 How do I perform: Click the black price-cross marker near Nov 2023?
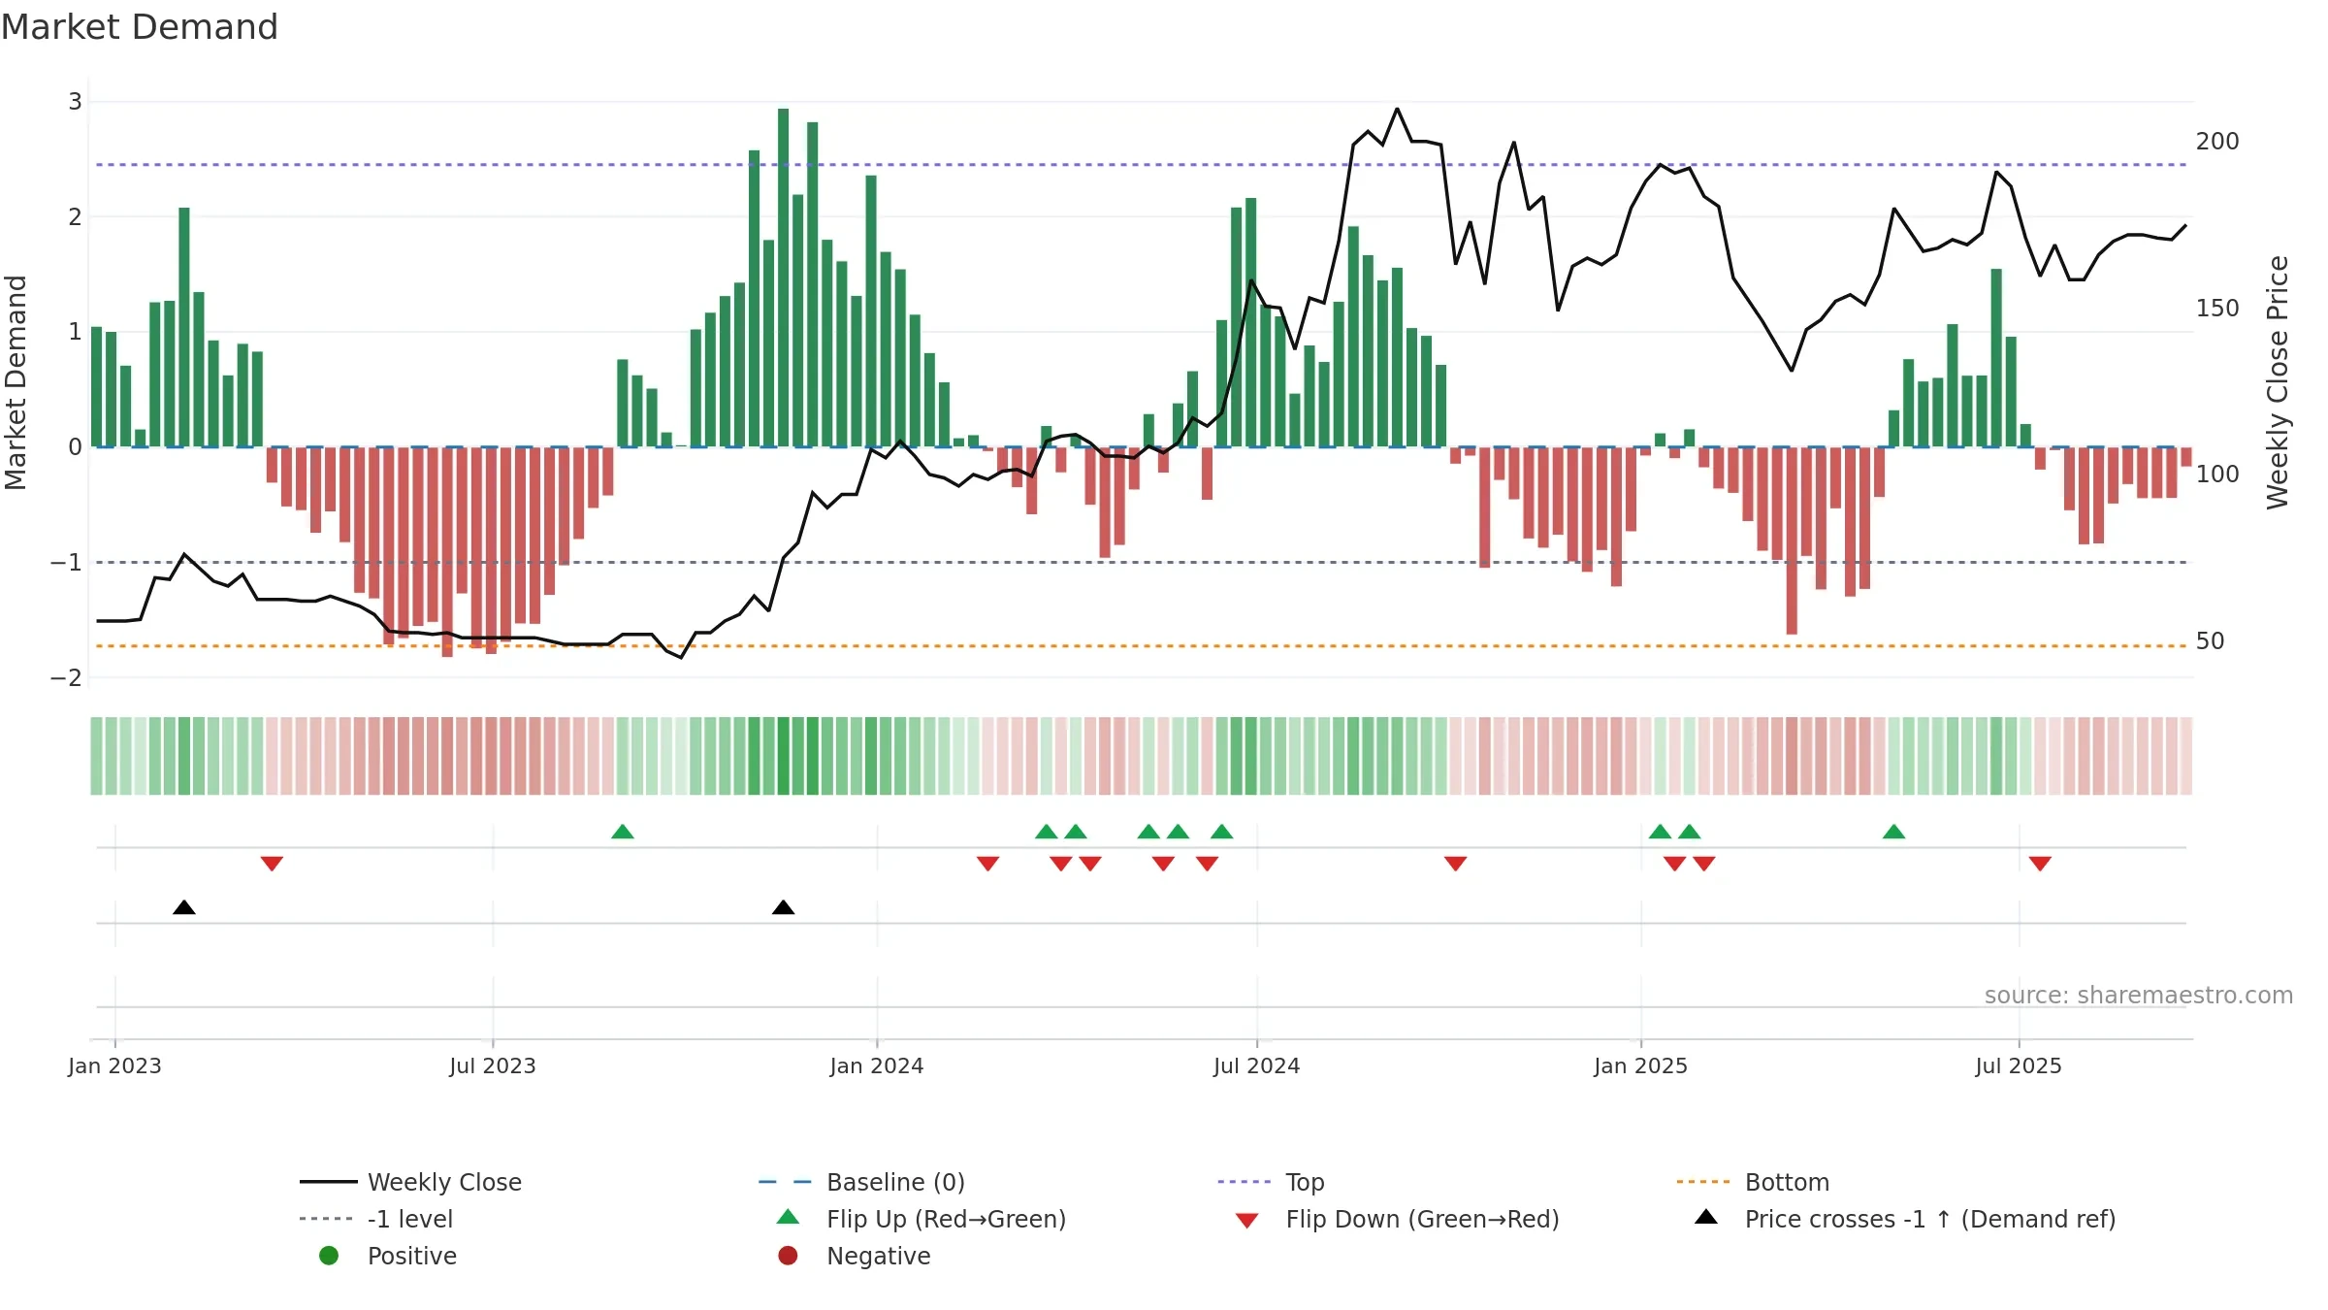tap(784, 907)
